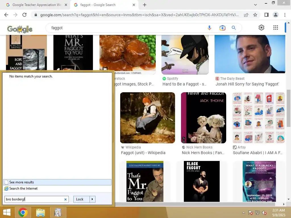Click the Jonah Hill Sorry headline link
Image resolution: width=291 pixels, height=218 pixels.
[x=247, y=84]
